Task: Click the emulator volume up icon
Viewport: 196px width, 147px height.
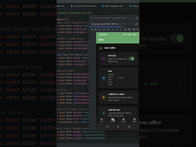Action: [96, 29]
